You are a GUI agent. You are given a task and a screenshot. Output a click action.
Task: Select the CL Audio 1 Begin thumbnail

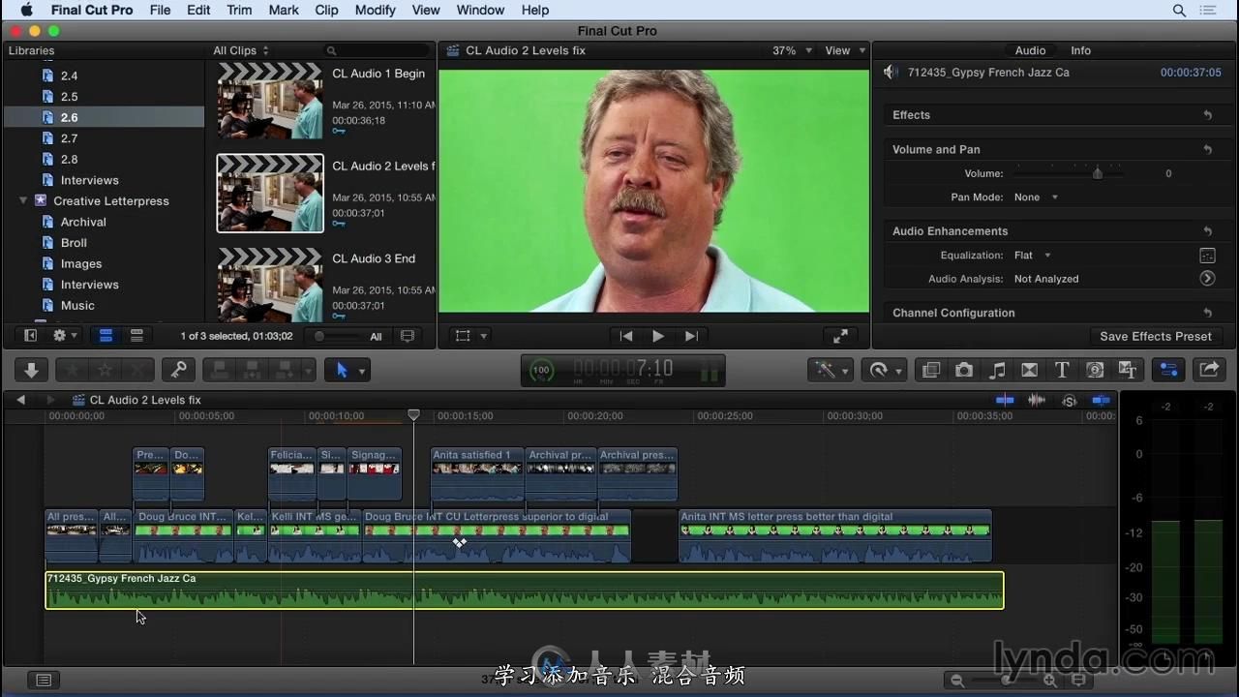click(x=270, y=103)
